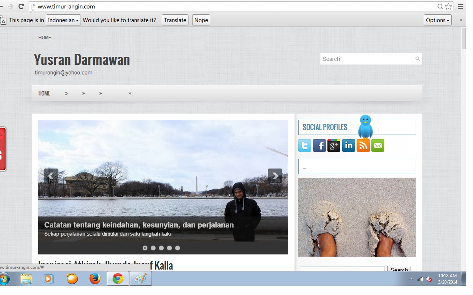
Task: Open the Chrome hamburger menu
Action: [x=460, y=6]
